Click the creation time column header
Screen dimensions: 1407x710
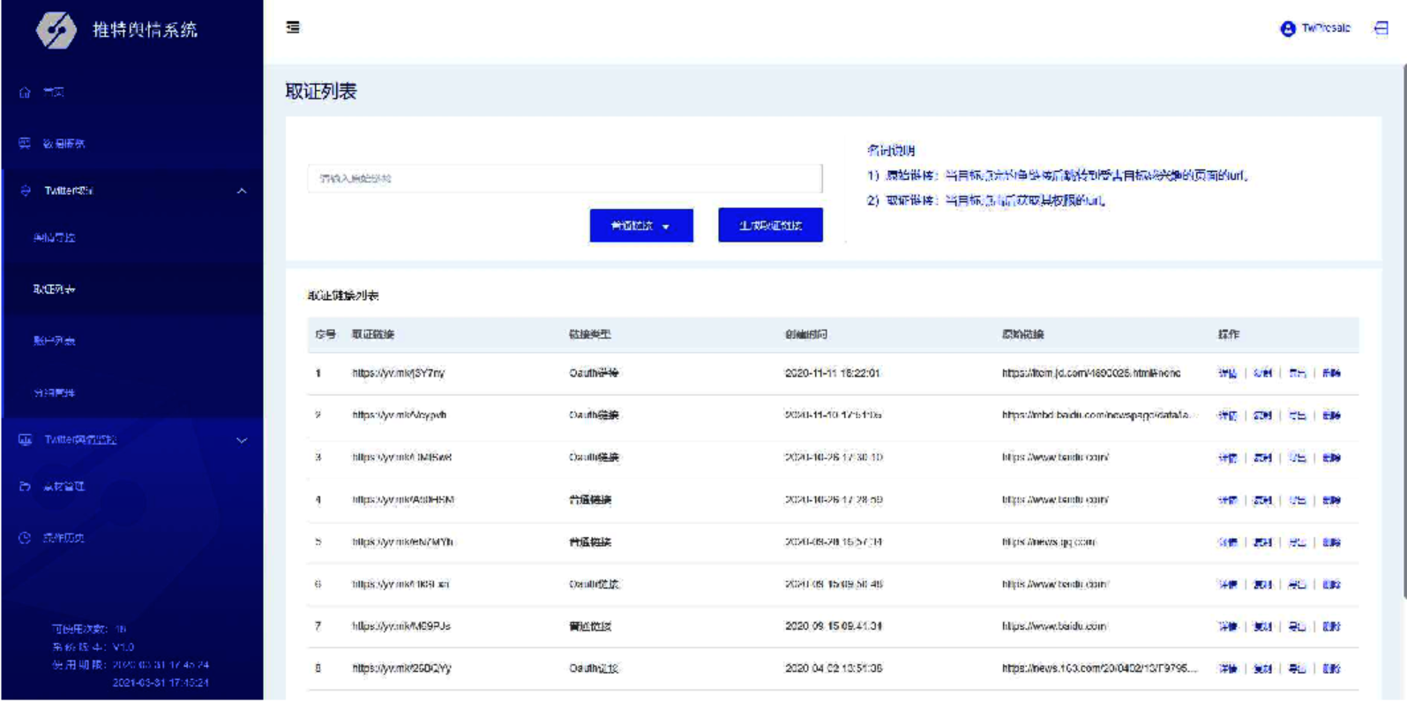coord(806,334)
